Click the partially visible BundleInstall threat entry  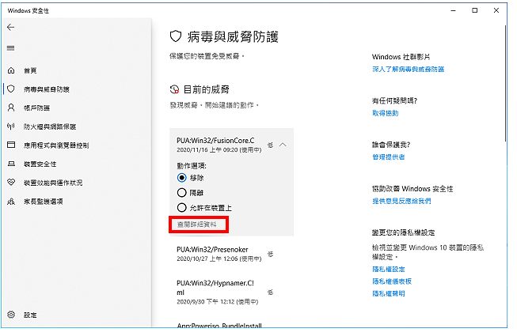click(x=219, y=325)
